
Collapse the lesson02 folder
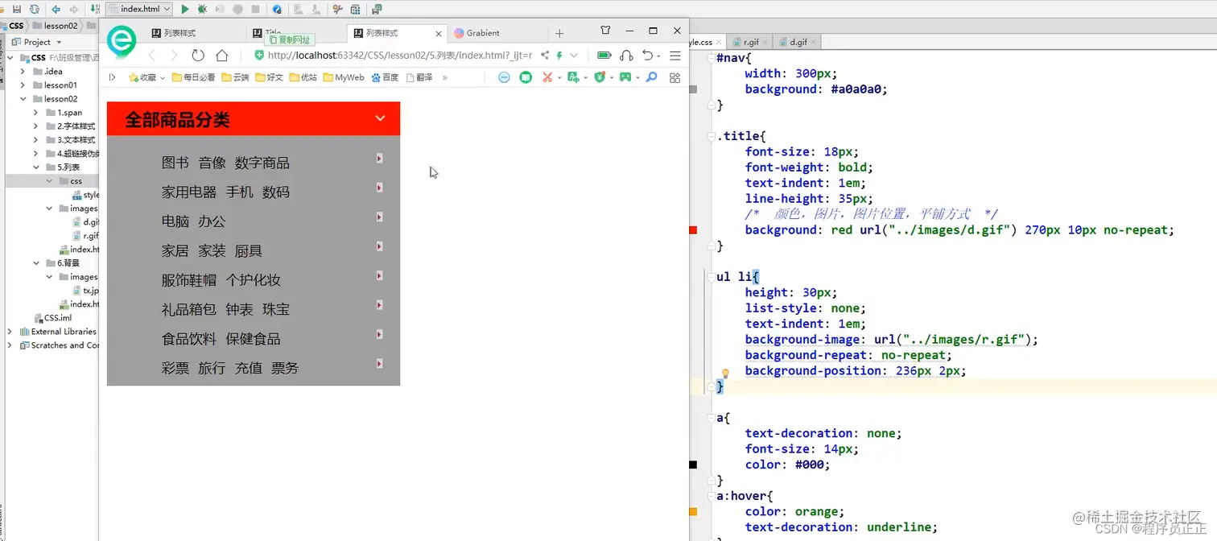coord(23,99)
